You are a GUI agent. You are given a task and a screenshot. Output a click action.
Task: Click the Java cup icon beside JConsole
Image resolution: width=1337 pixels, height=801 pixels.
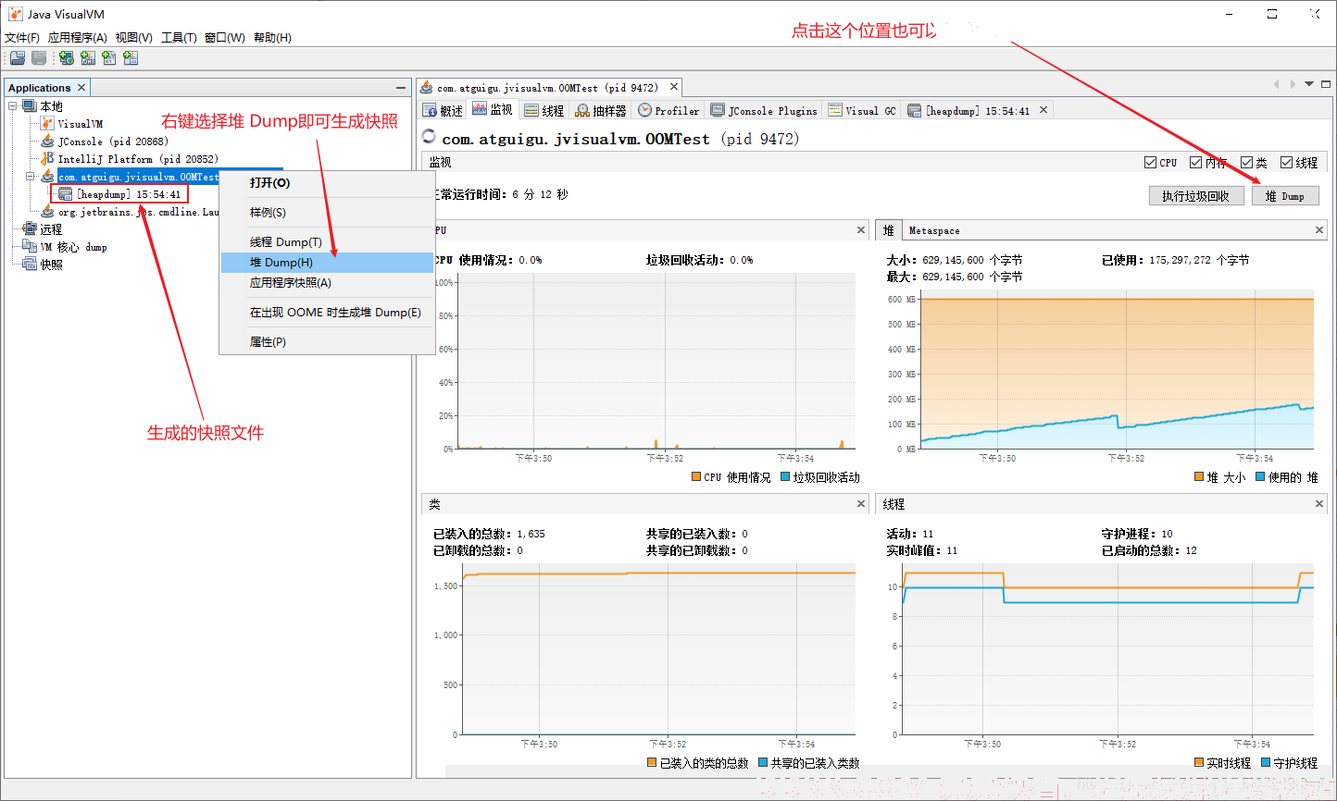47,141
